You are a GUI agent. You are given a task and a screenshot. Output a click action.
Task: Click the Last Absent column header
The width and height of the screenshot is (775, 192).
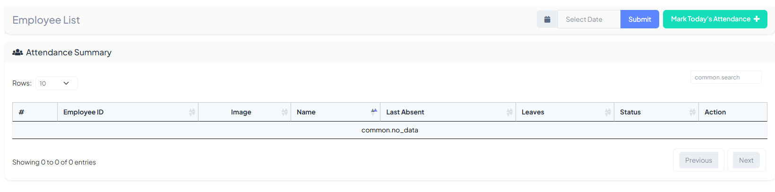[405, 112]
